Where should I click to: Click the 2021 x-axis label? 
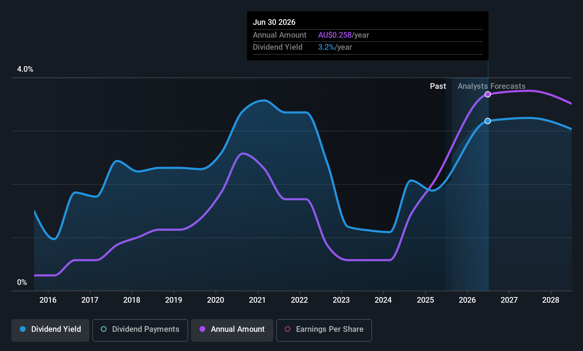pyautogui.click(x=257, y=300)
